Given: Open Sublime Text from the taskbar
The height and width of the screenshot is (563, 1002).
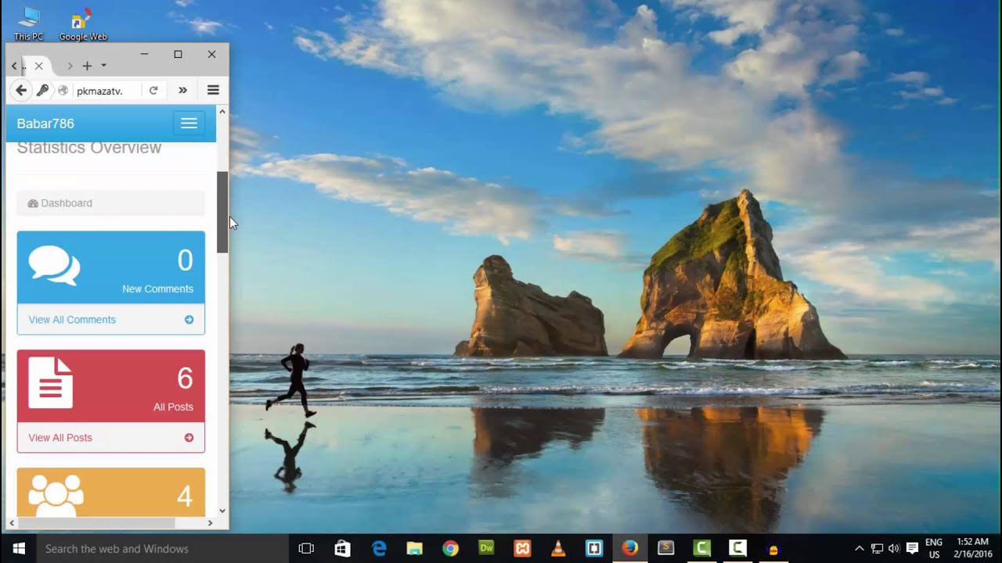Looking at the screenshot, I should coord(666,549).
